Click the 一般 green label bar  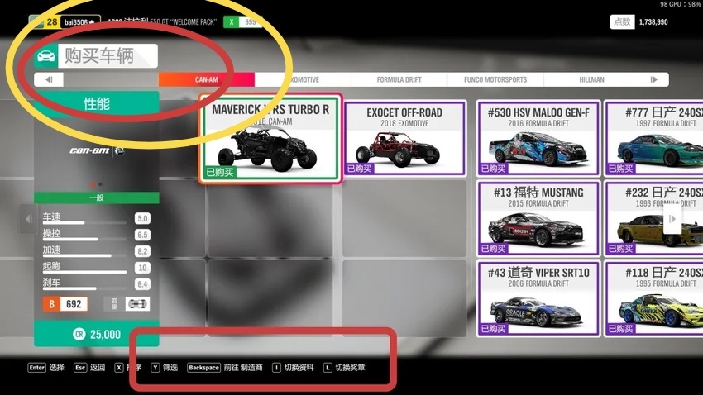(x=97, y=197)
